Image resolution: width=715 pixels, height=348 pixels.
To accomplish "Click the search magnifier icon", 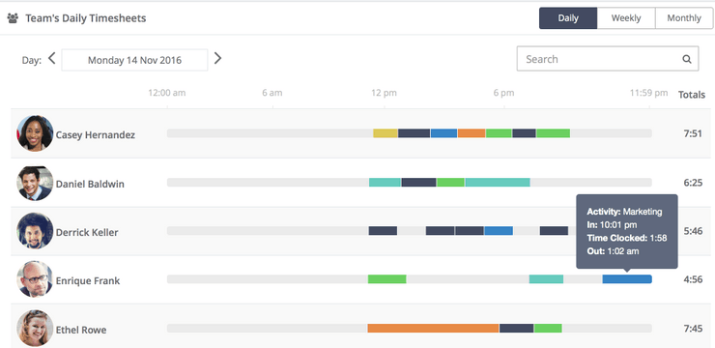I will pyautogui.click(x=687, y=59).
